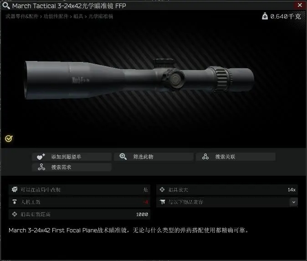Click the 武器零件&配件 breadcrumb
307x261 pixels.
point(22,16)
